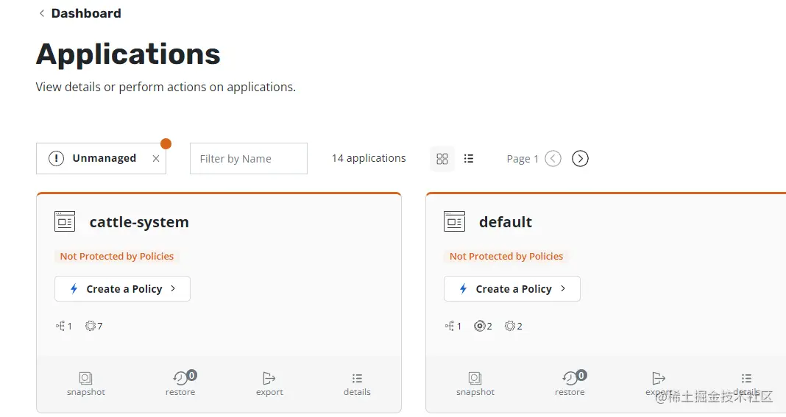Screen dimensions: 786x417
Task: Click cattle-system workload count 7 icon
Action: coord(91,327)
